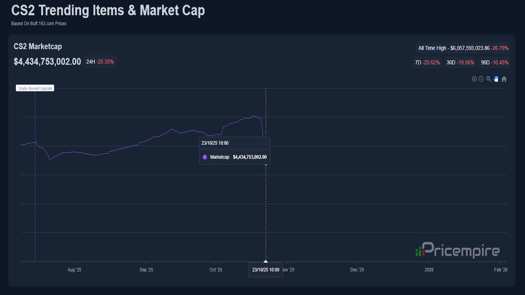The image size is (525, 295).
Task: Click the 2026 axis label
Action: (429, 270)
